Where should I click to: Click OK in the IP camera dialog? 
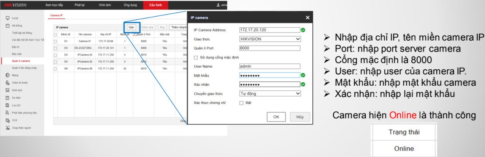click(276, 117)
